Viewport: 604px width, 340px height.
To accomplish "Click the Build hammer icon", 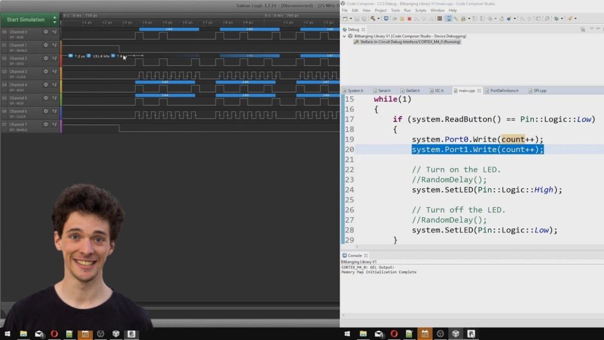I will (x=373, y=18).
